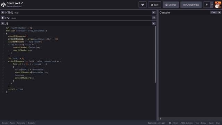The image size is (222, 125).
Task: Expand the JS editor dropdown chevron
Action: (x=154, y=23)
